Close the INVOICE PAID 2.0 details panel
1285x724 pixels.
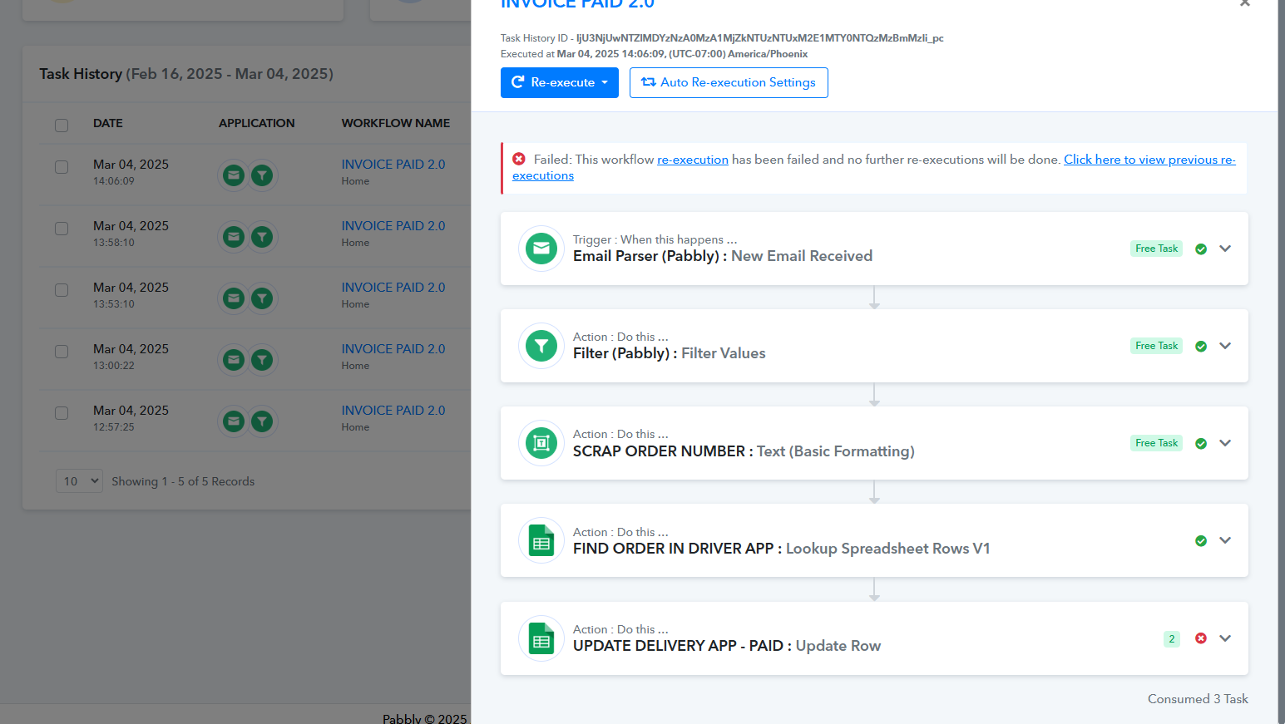point(1244,3)
